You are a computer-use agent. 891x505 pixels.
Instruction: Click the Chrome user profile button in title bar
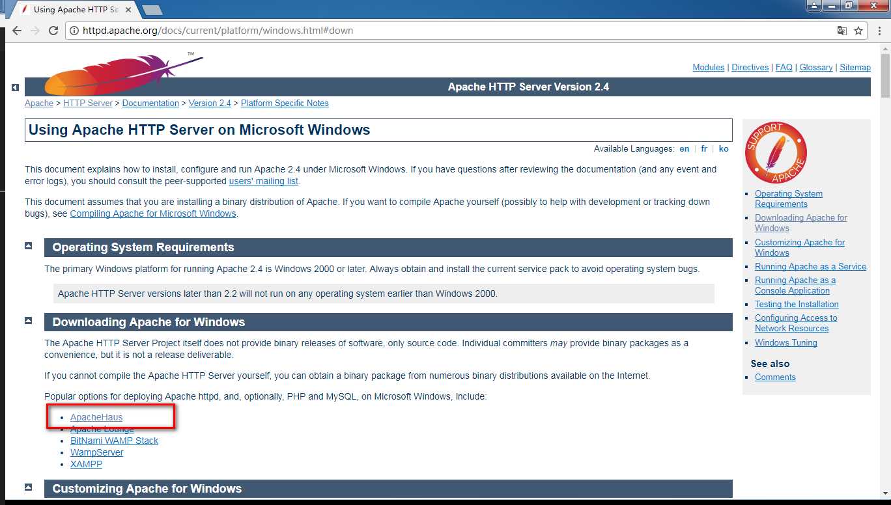(814, 6)
